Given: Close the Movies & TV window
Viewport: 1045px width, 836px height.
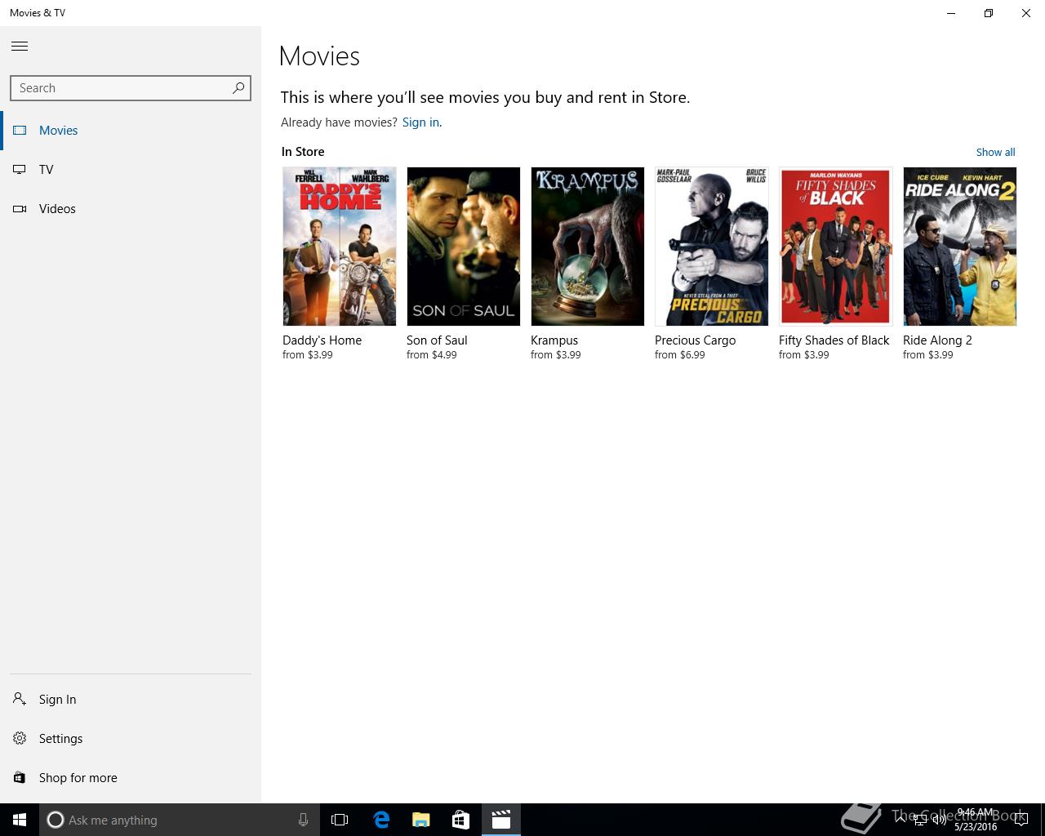Looking at the screenshot, I should pos(1026,13).
